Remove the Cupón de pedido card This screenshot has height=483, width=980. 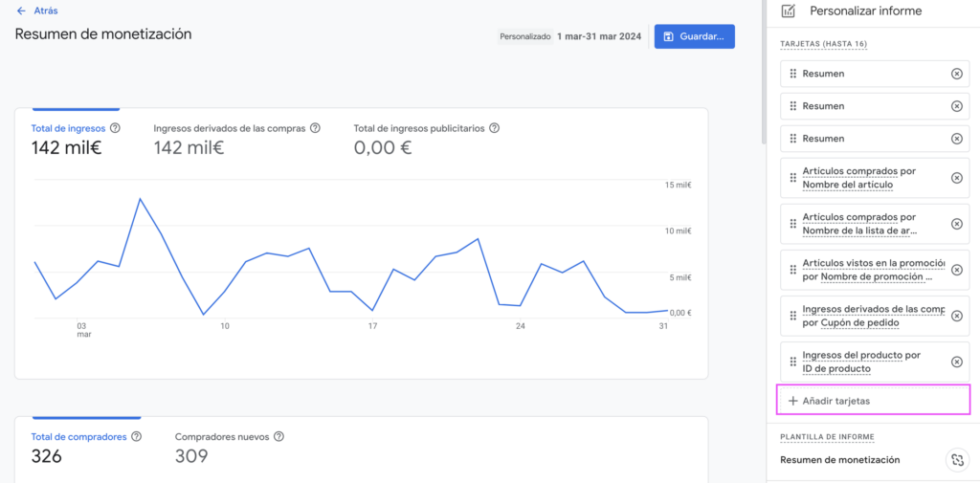click(x=956, y=317)
